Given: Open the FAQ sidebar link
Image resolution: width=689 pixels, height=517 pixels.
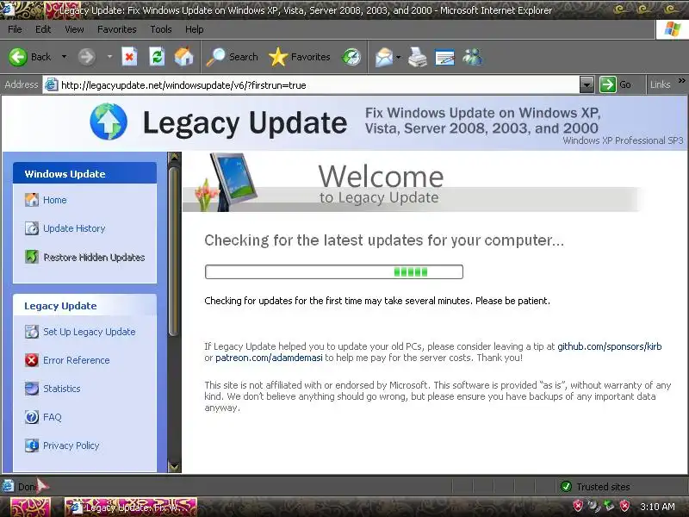Looking at the screenshot, I should tap(53, 417).
